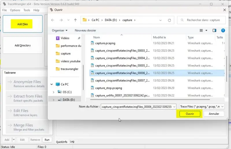Open the Organiser dropdown menu
Viewport: 231px width, 149px height.
tap(59, 30)
